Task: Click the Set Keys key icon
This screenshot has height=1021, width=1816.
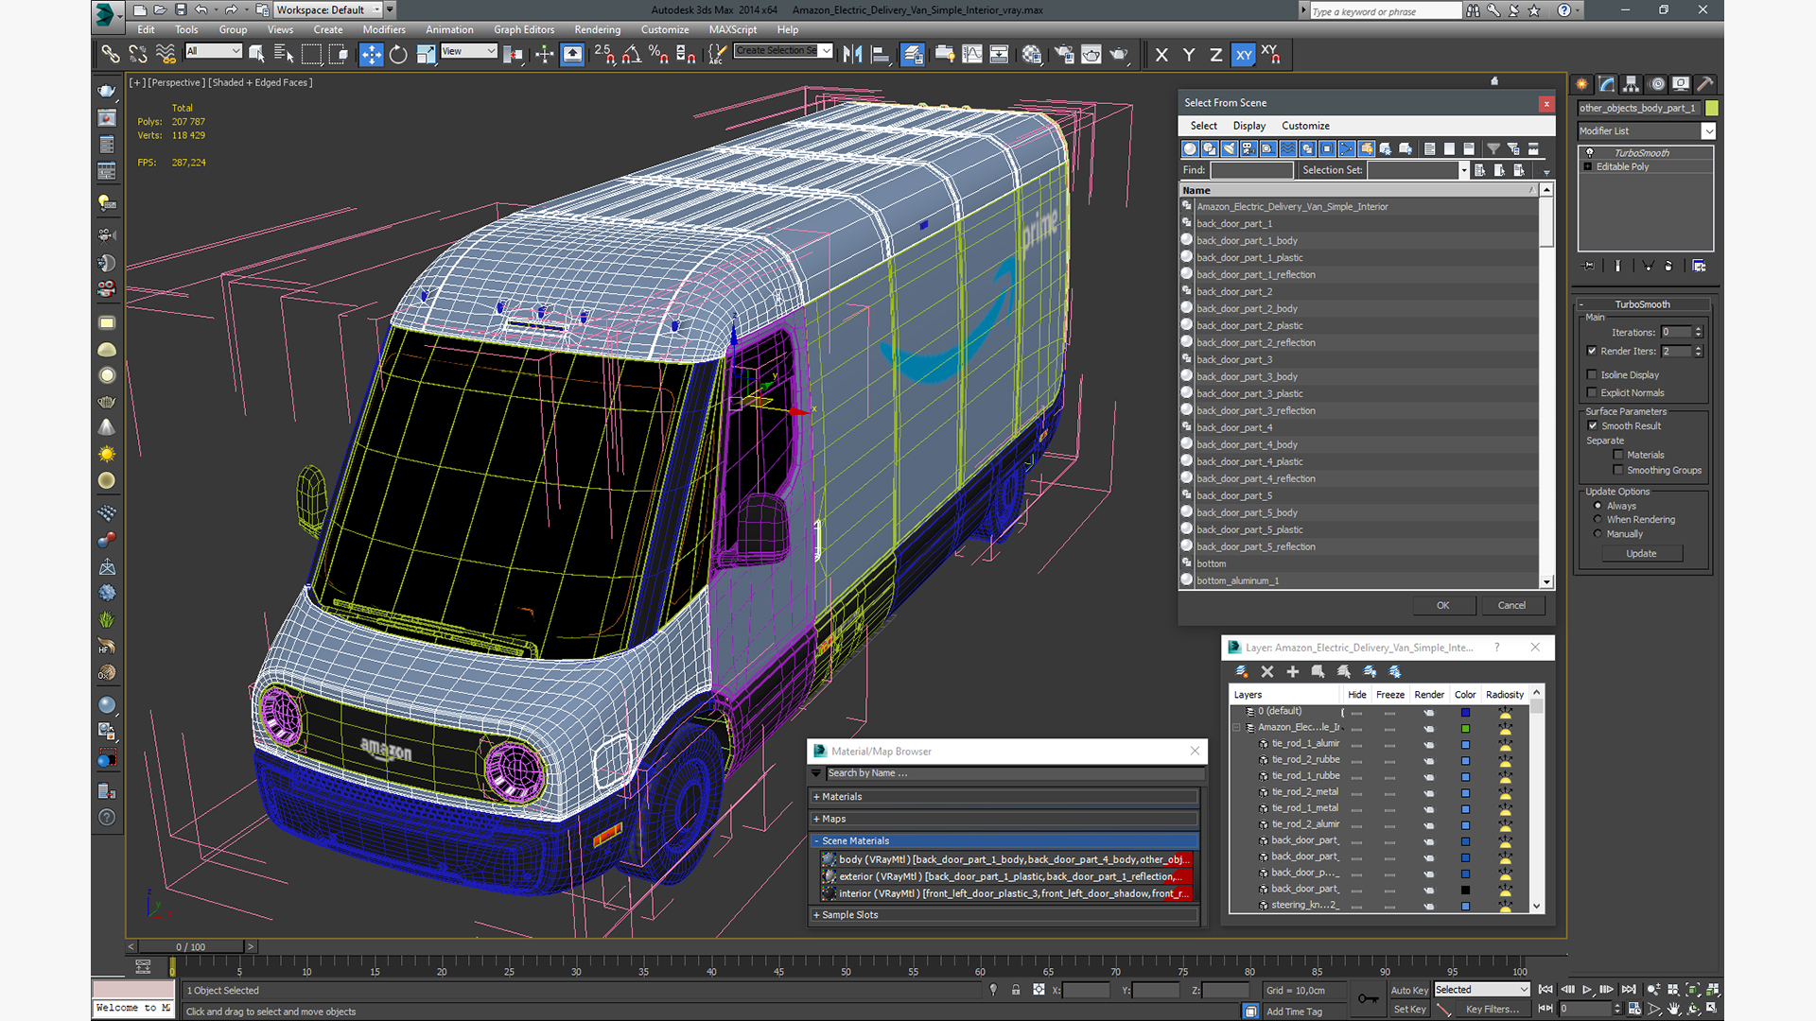Action: [1368, 998]
